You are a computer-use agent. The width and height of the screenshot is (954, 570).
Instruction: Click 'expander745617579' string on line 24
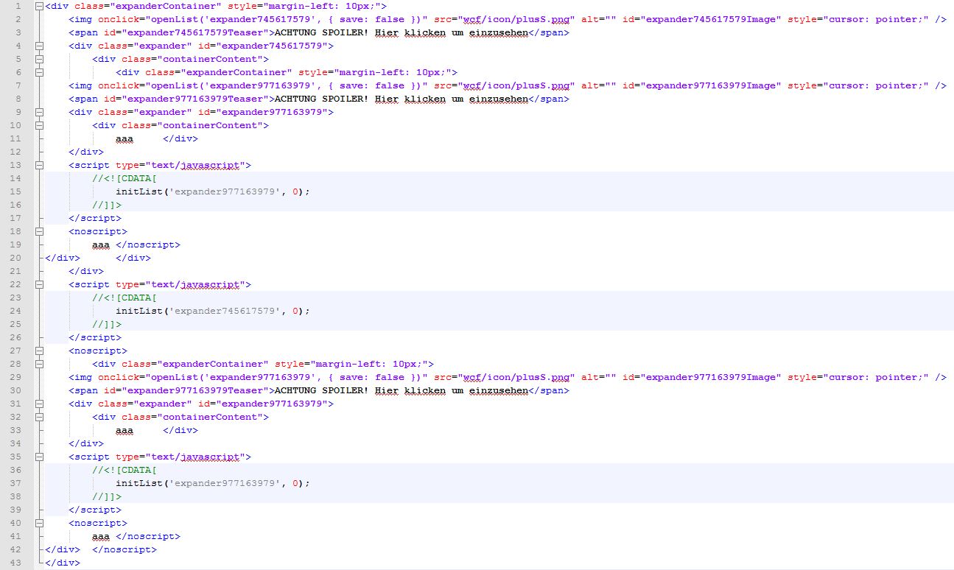(225, 311)
